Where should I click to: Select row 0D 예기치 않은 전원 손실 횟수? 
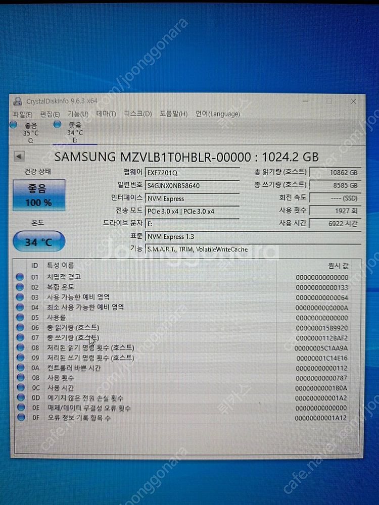pos(182,398)
